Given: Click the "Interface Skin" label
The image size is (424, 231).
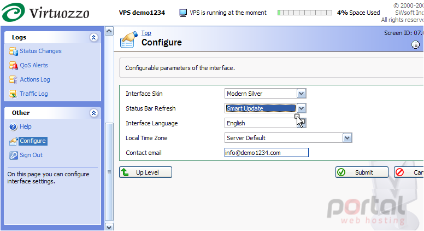Looking at the screenshot, I should click(144, 94).
